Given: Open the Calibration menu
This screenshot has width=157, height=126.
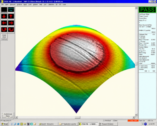Looking at the screenshot, I should (51, 4).
